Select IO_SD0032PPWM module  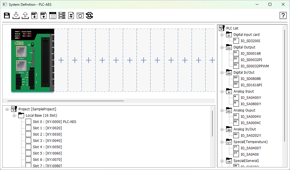[x=255, y=66]
